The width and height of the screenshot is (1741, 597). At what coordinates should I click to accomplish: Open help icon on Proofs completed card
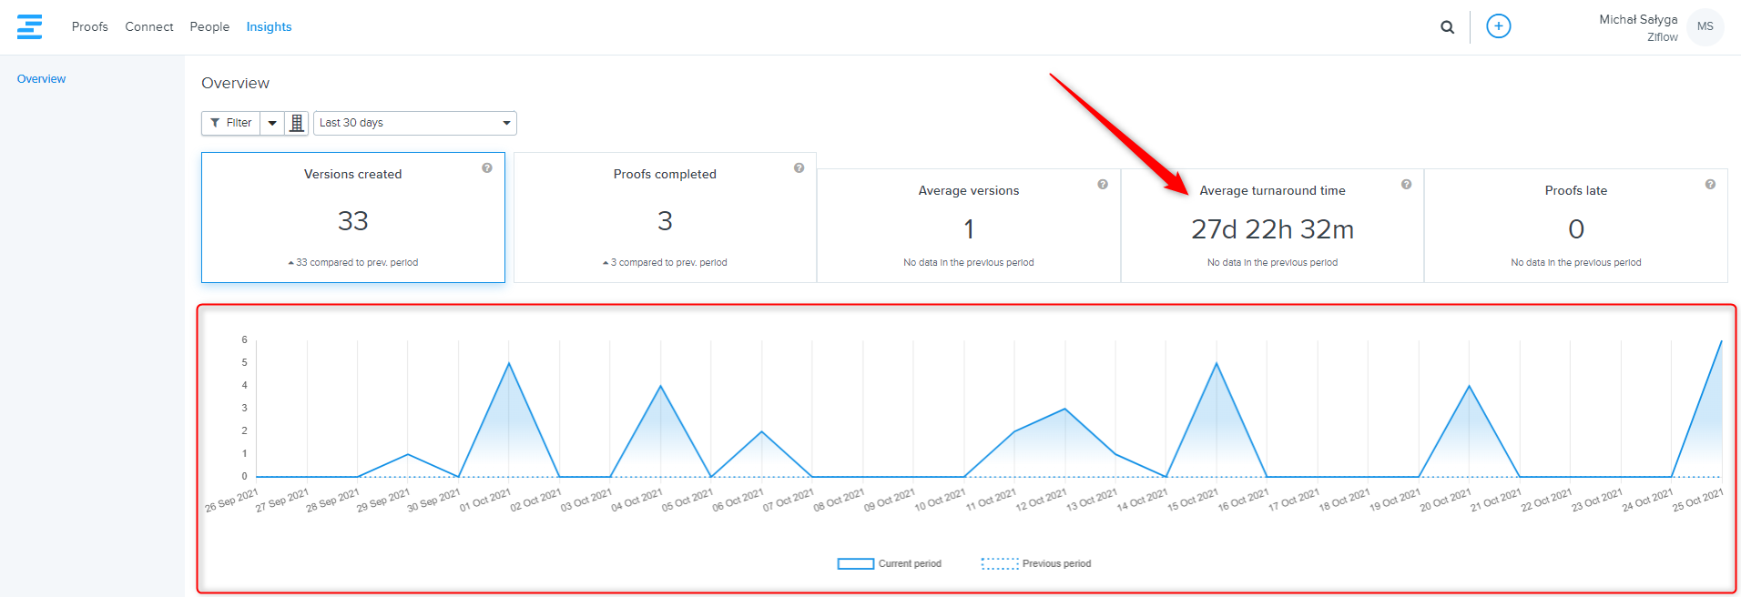tap(799, 168)
